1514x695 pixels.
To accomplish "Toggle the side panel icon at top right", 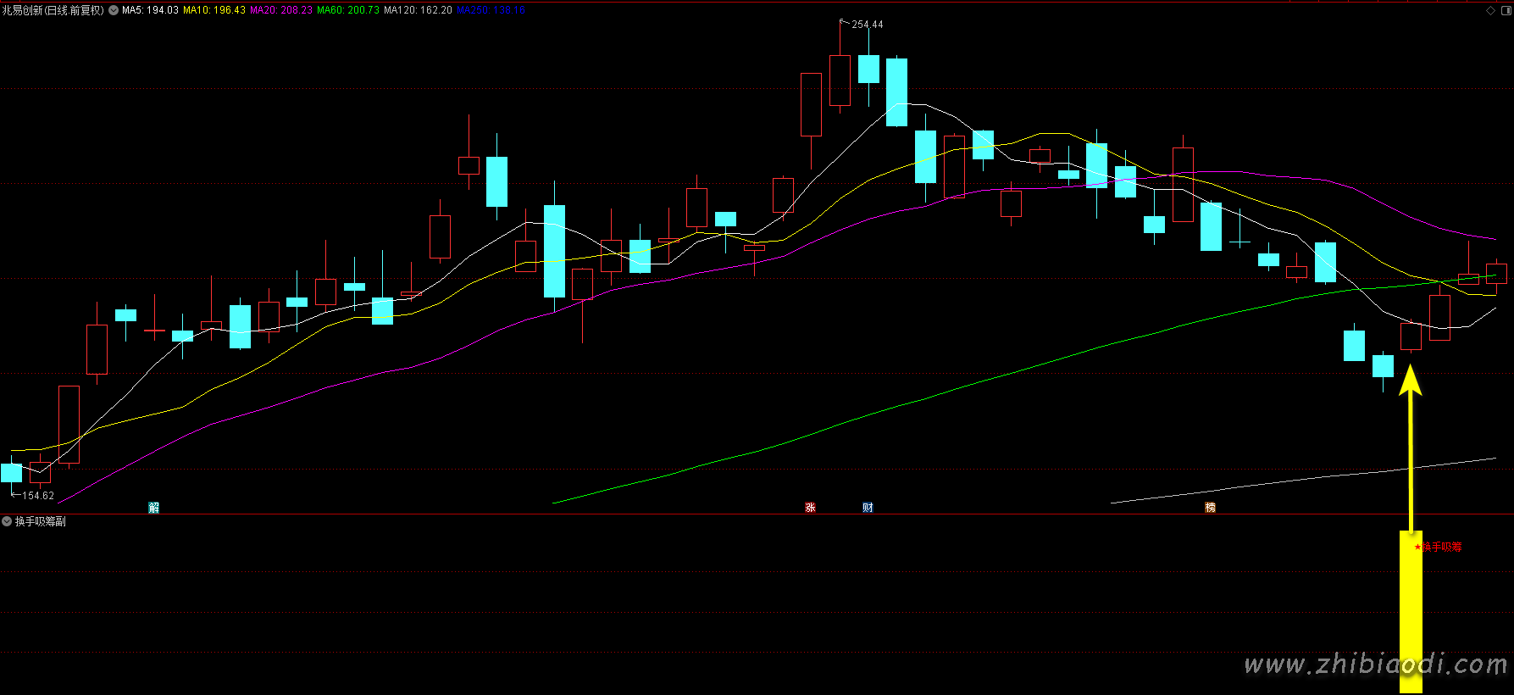I will [x=1505, y=10].
